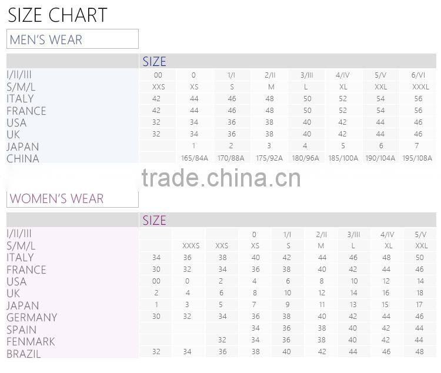Click the CHINA row label

click(x=23, y=158)
